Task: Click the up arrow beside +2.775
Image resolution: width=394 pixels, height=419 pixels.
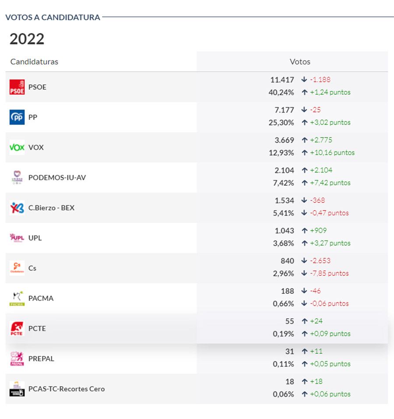Action: click(304, 140)
